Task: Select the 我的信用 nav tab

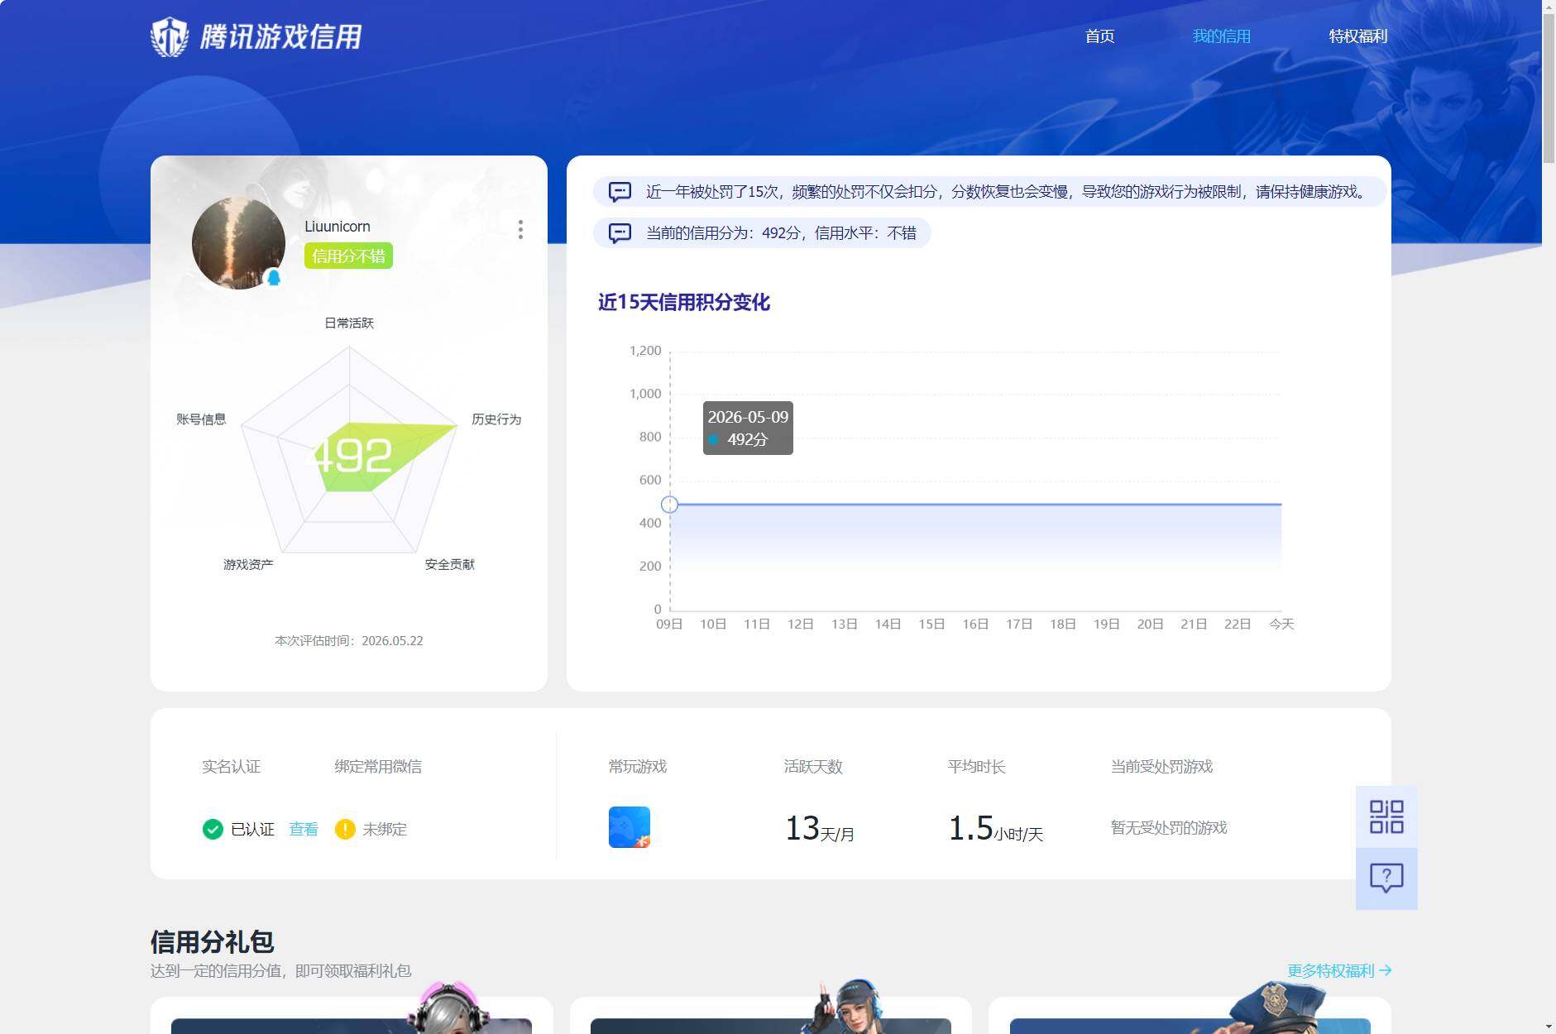Action: point(1221,36)
